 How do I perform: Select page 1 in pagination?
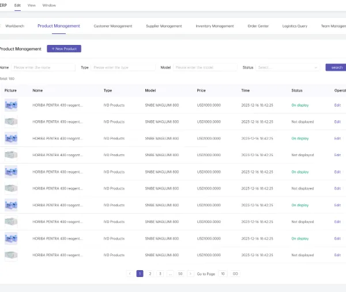[x=140, y=274]
